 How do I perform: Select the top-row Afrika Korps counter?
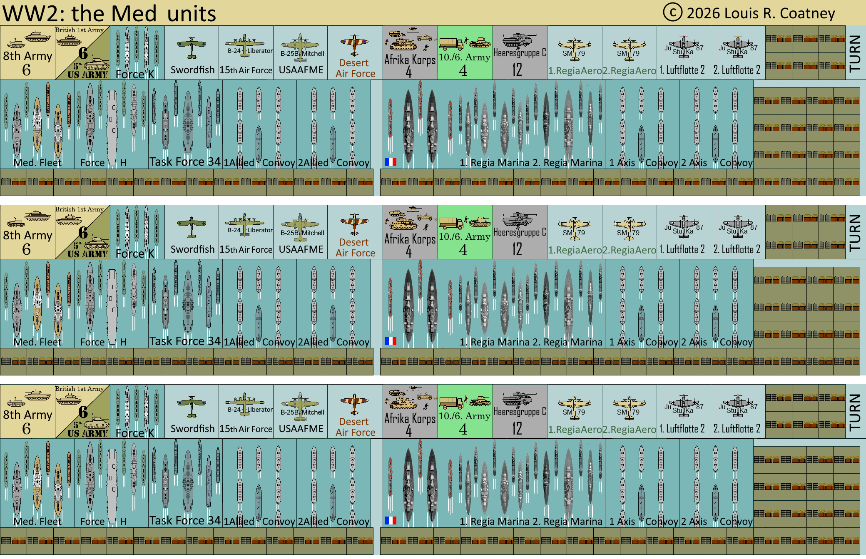(x=410, y=53)
